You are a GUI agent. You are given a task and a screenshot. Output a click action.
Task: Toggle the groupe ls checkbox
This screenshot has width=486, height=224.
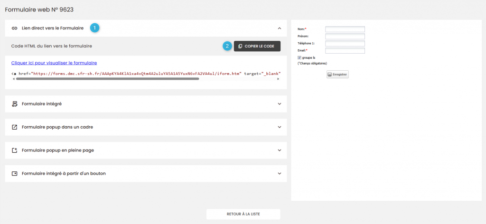[x=299, y=57]
